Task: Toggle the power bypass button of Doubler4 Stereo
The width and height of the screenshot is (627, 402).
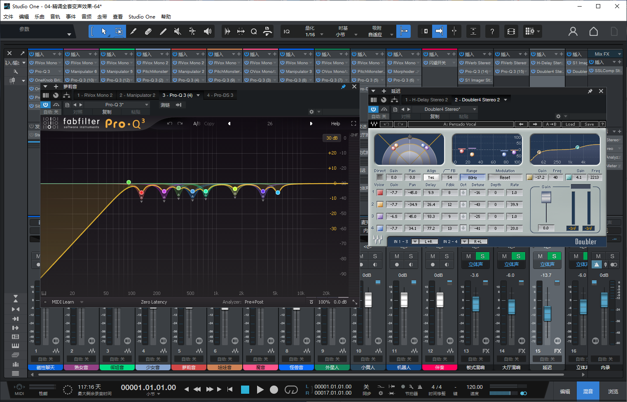Action: 373,109
